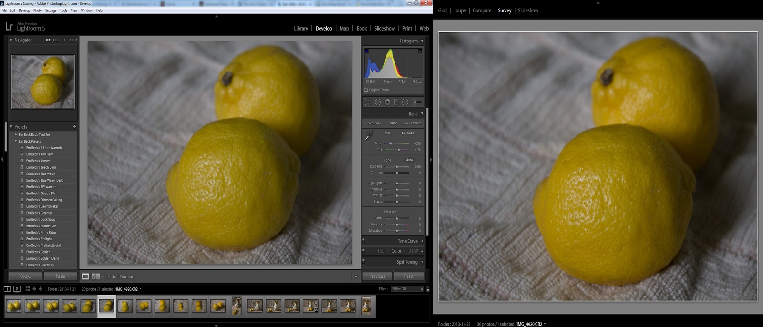The height and width of the screenshot is (327, 763).
Task: Select the Crop Overlay tool
Action: (x=368, y=102)
